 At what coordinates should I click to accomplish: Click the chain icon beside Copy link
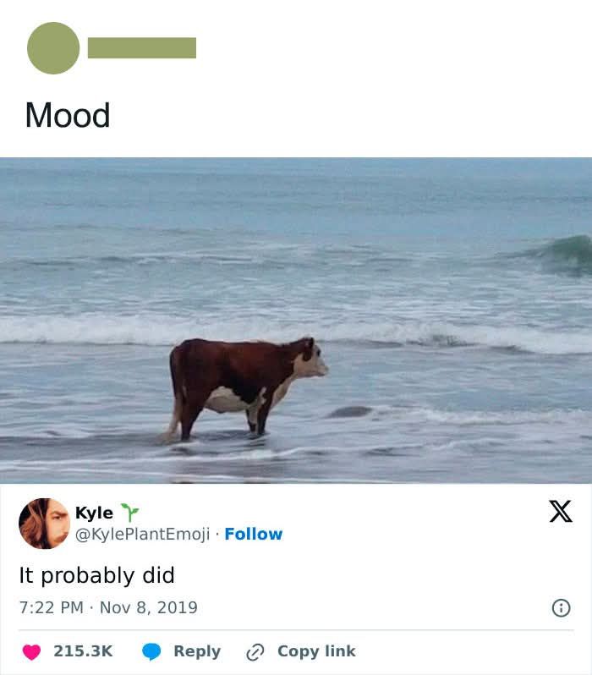255,652
